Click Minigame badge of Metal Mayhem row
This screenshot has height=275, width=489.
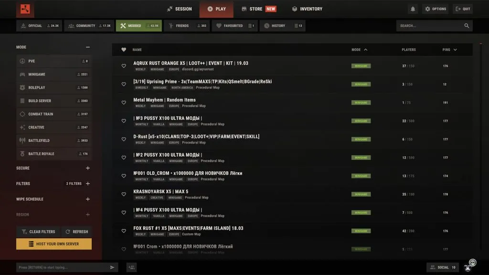361,103
